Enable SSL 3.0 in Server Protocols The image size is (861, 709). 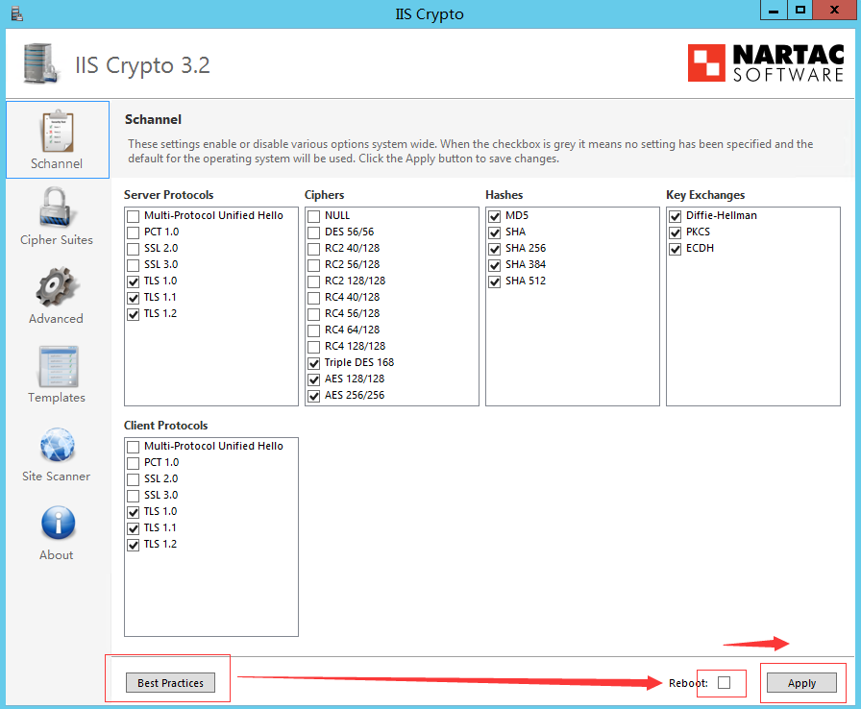[x=133, y=265]
